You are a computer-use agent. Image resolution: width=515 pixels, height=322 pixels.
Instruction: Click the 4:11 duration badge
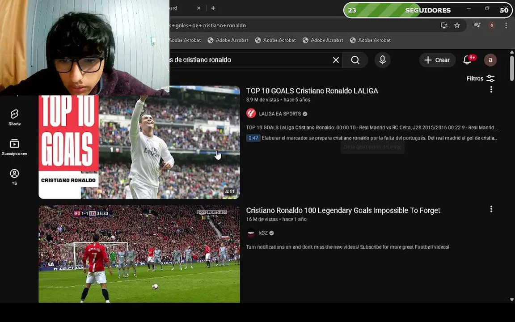230,191
